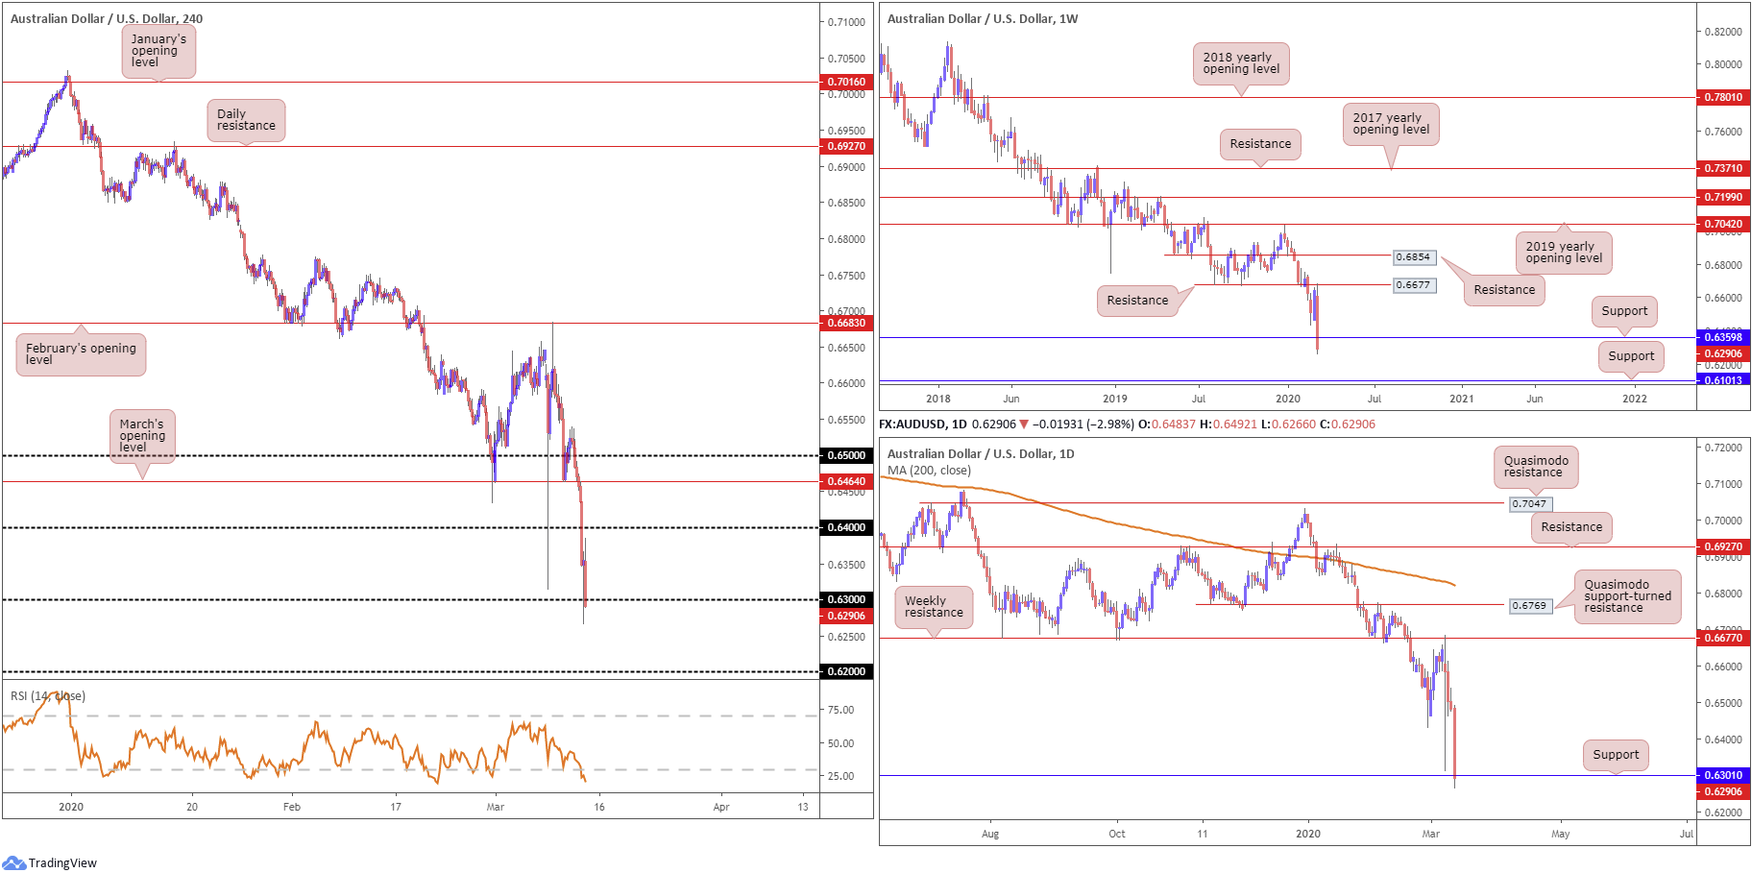Click the 0.69270 price tag on daily chart
Viewport: 1752px width, 873px height.
click(x=1723, y=546)
